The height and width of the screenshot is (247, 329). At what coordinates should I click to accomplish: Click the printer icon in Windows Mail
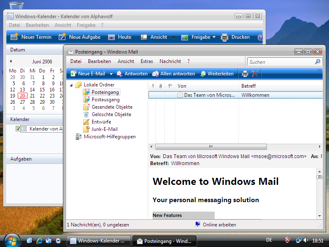tap(245, 74)
